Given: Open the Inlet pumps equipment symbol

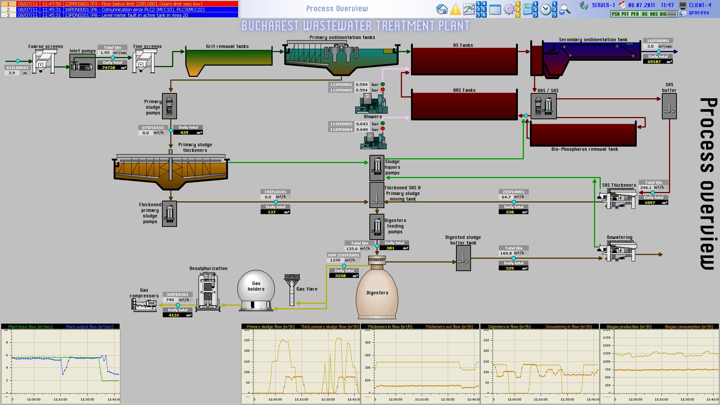Looking at the screenshot, I should 82,66.
